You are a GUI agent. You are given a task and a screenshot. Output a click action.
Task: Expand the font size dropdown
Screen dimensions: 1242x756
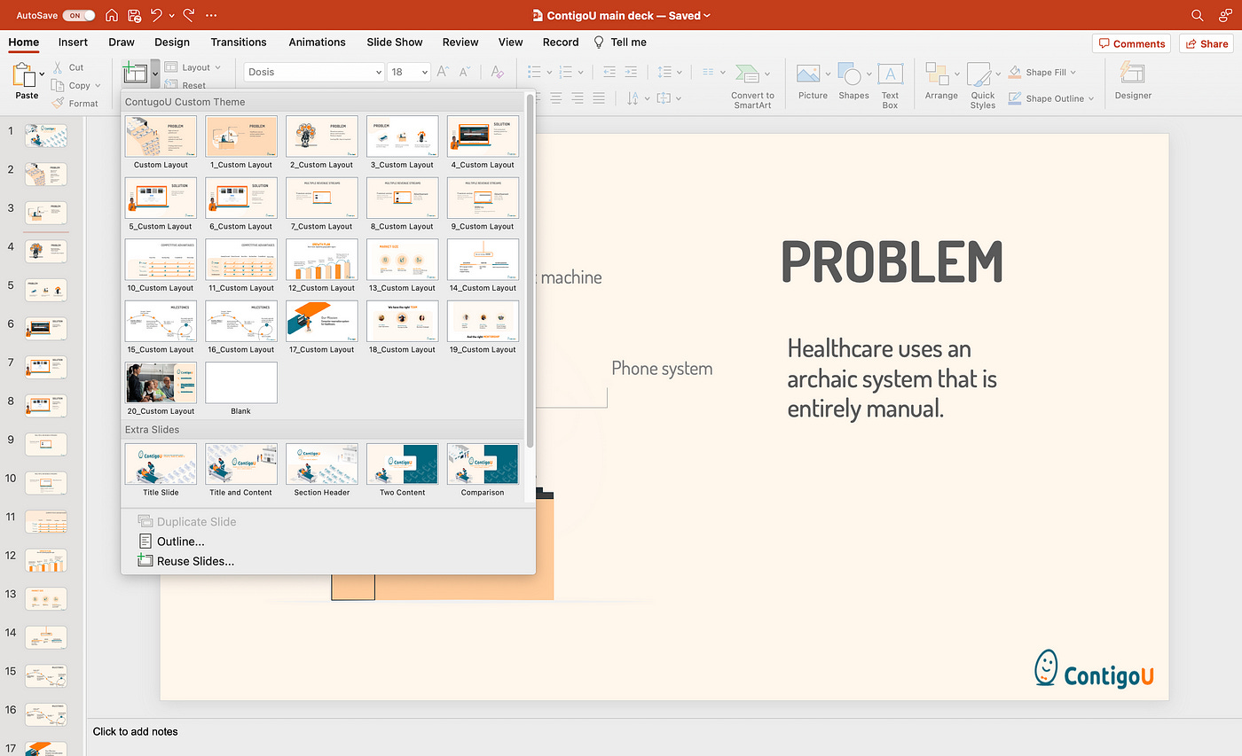[x=425, y=73]
